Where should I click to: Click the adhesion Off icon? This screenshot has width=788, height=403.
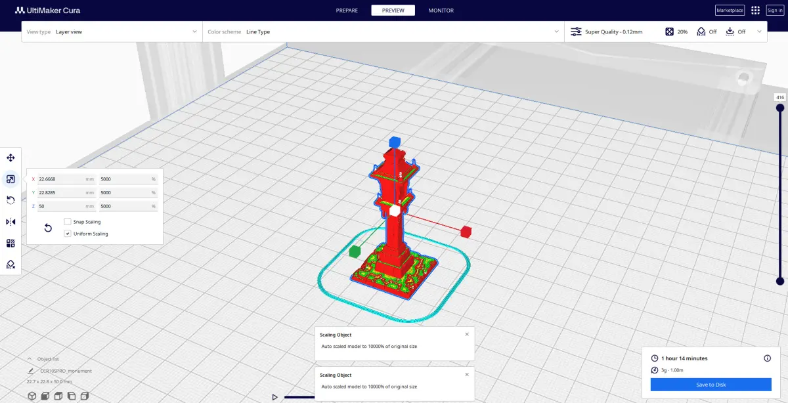pyautogui.click(x=730, y=32)
